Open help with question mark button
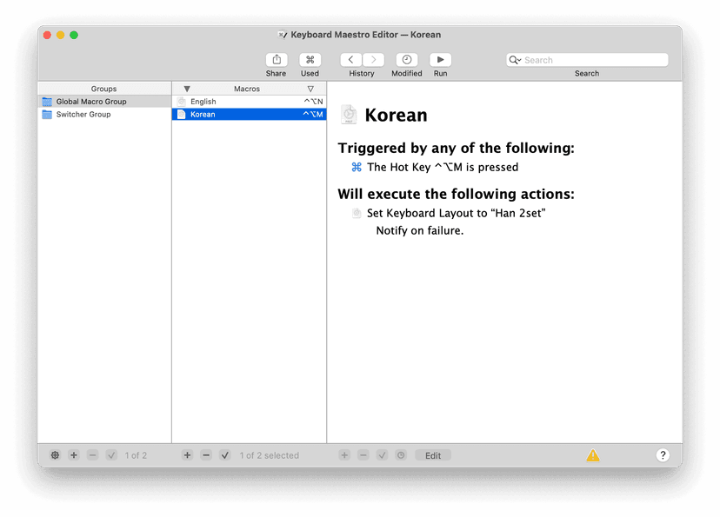720x517 pixels. tap(663, 455)
